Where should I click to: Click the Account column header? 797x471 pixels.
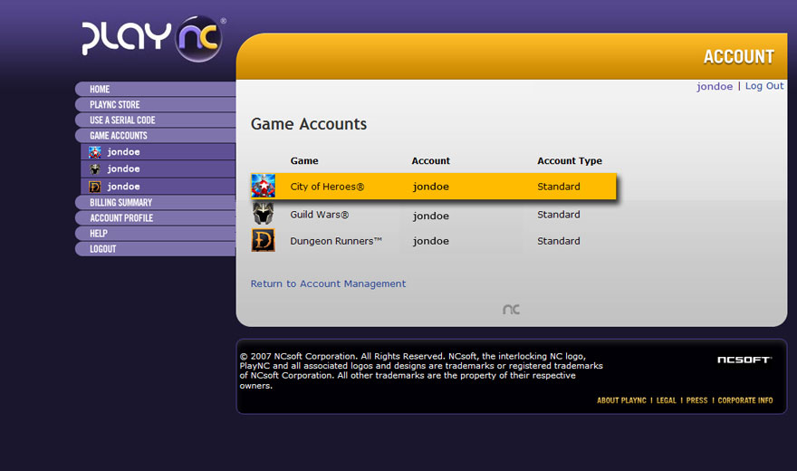pyautogui.click(x=430, y=160)
